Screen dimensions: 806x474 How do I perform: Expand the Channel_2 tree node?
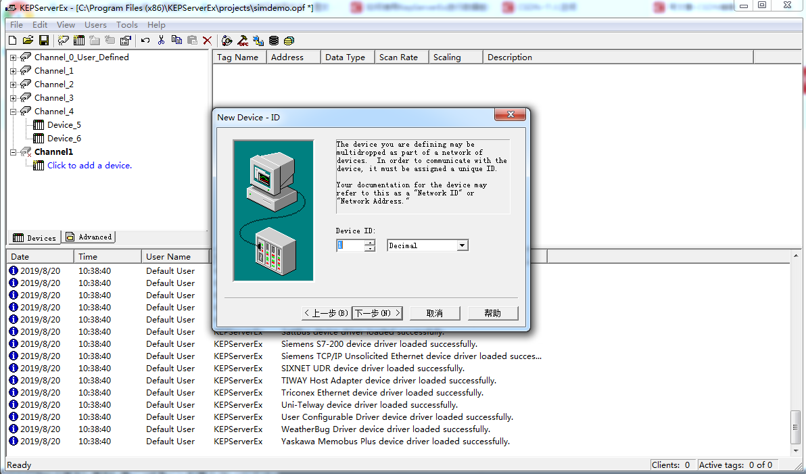14,85
